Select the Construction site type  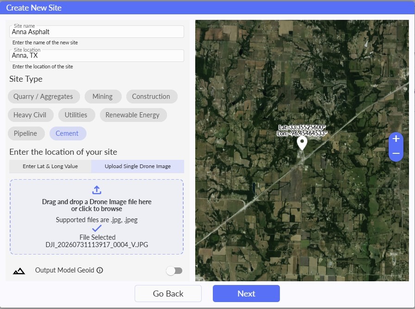tap(151, 97)
